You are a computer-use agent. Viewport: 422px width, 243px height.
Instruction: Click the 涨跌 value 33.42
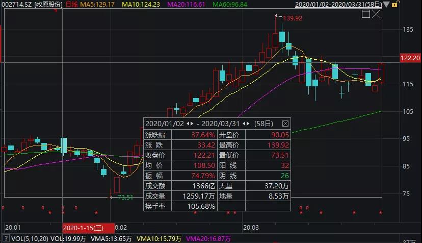[x=206, y=145]
